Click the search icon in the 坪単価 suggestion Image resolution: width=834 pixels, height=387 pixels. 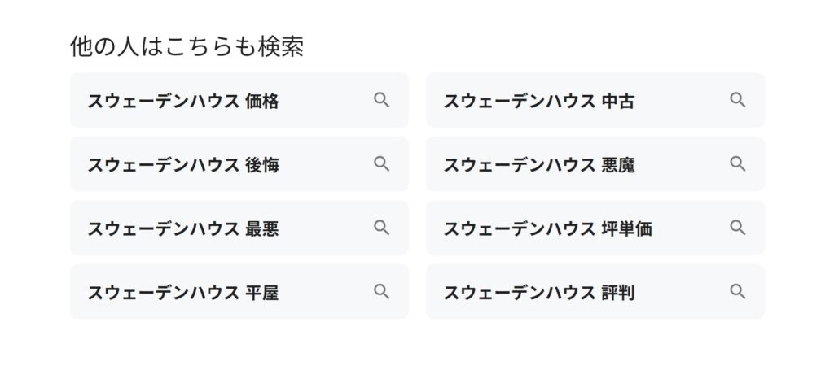[x=737, y=227]
